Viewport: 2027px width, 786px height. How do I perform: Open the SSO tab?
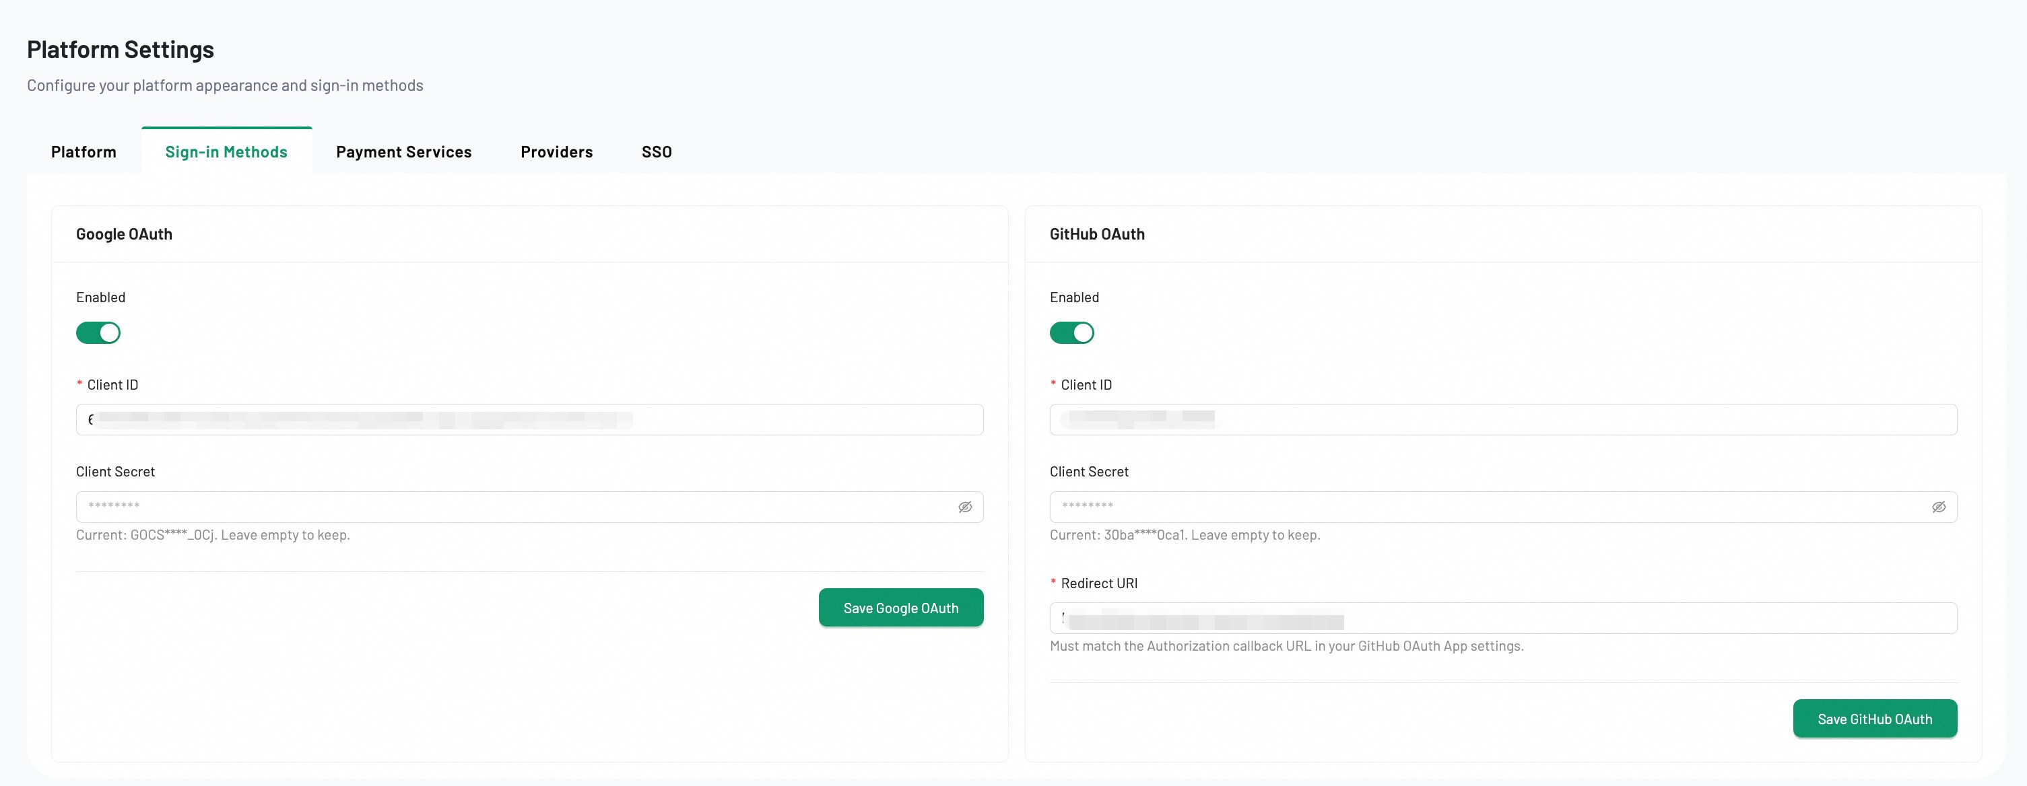[657, 151]
